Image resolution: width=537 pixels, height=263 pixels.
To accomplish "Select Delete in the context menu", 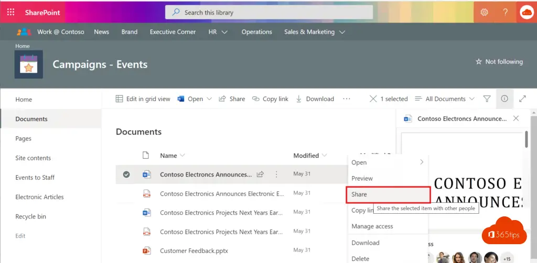I will click(x=388, y=258).
